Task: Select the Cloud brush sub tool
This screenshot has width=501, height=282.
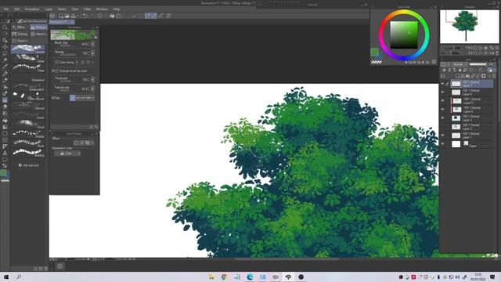Action: click(28, 124)
